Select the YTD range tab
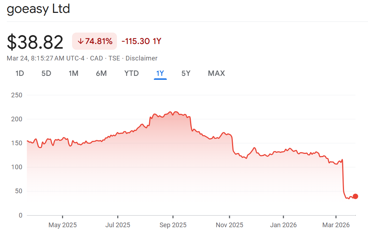The width and height of the screenshot is (368, 234). click(x=131, y=73)
